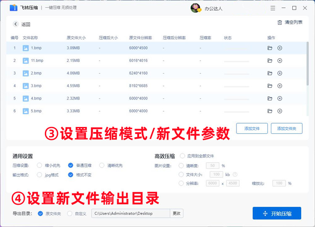Set export directory to 自定义
The width and height of the screenshot is (315, 227).
coord(70,214)
